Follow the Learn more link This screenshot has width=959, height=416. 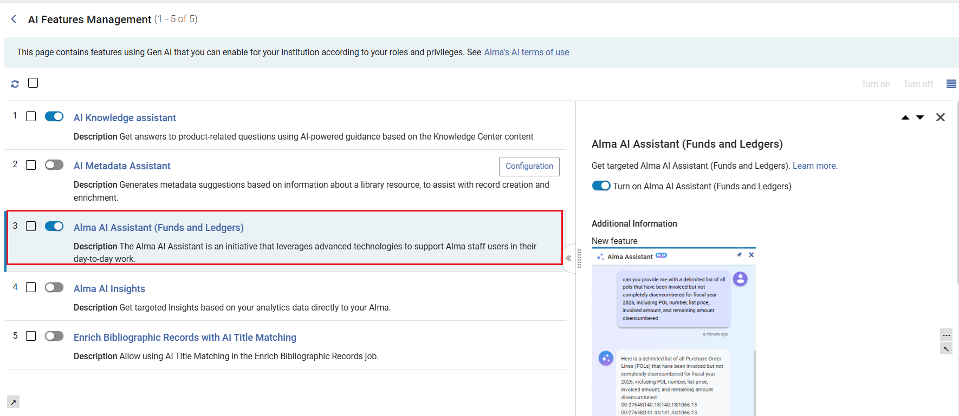[815, 166]
